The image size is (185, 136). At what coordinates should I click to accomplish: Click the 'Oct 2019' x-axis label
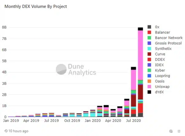click(x=72, y=121)
